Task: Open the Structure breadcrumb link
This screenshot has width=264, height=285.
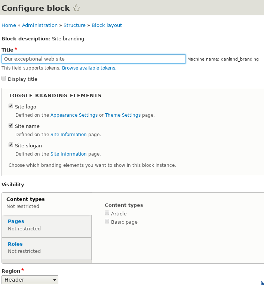Action: pos(74,25)
